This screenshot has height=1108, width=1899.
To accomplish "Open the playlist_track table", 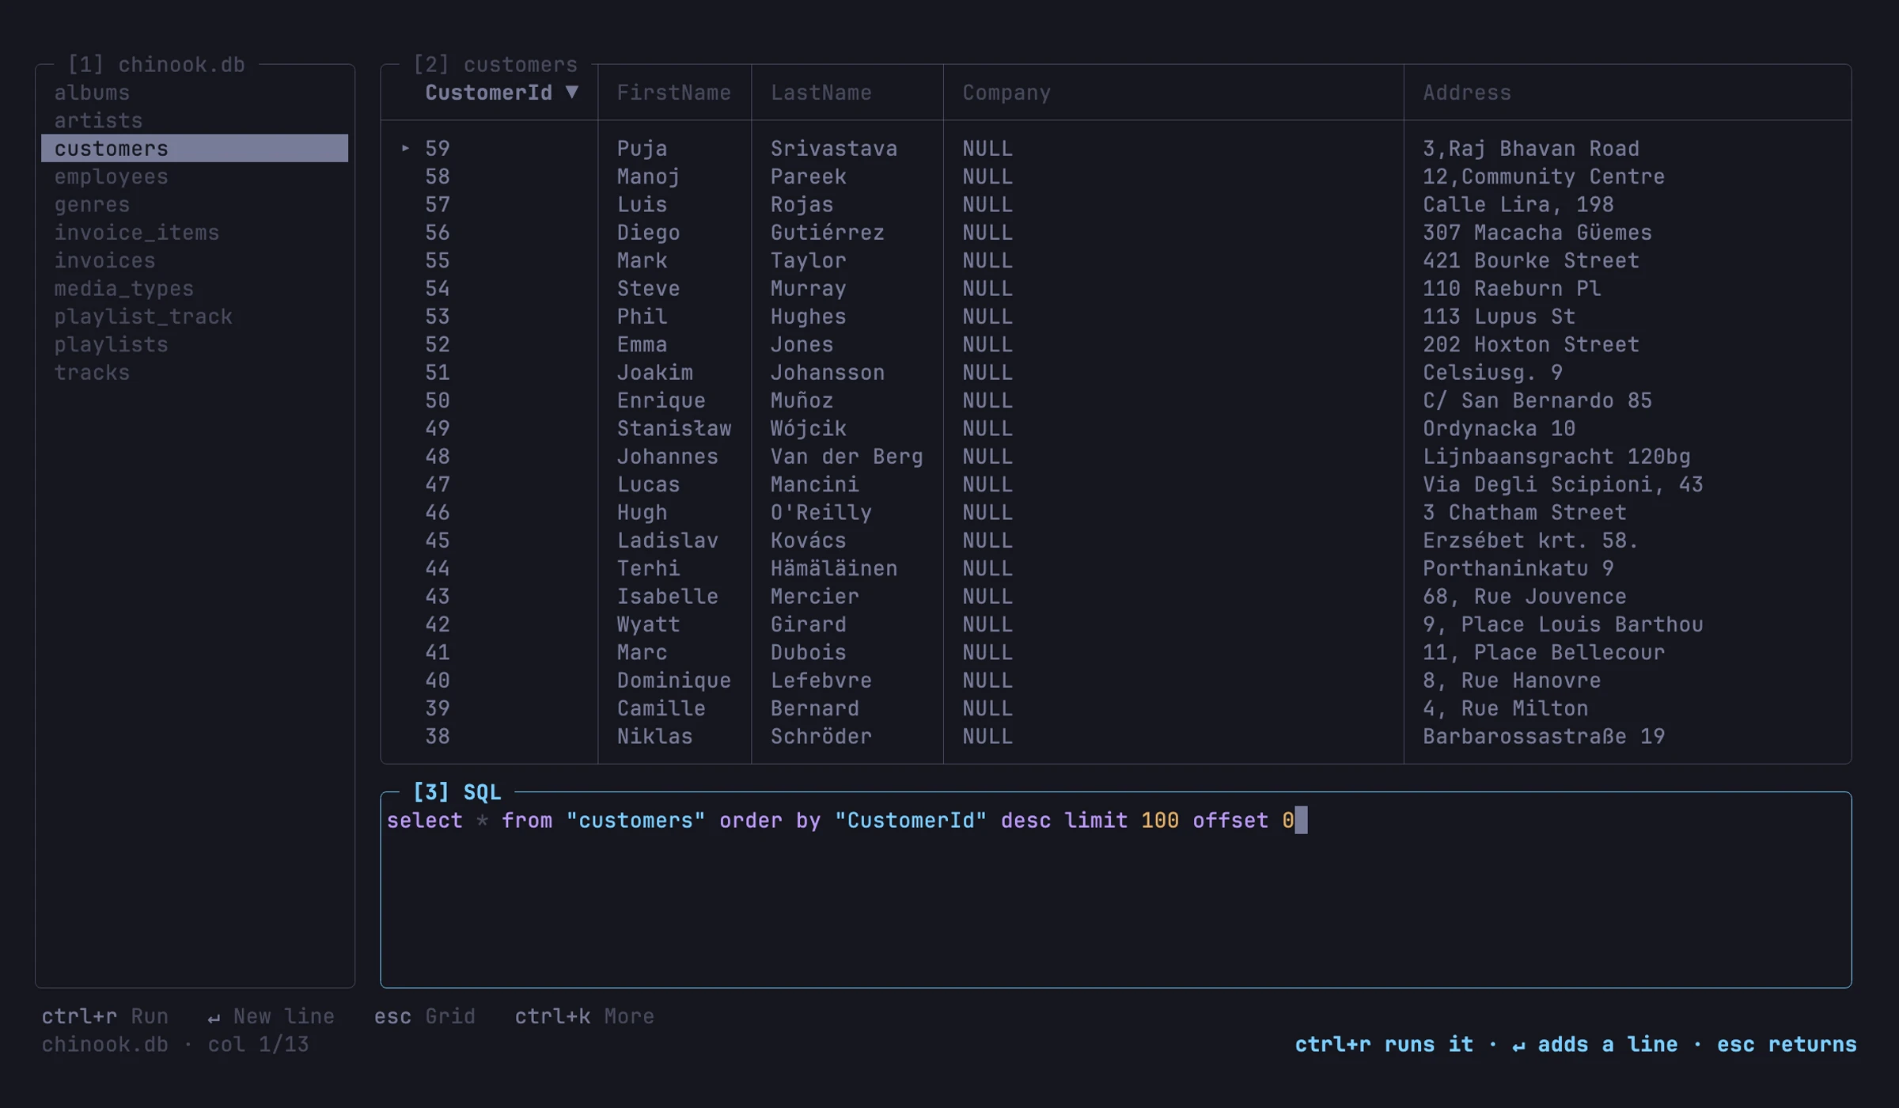I will pyautogui.click(x=143, y=316).
